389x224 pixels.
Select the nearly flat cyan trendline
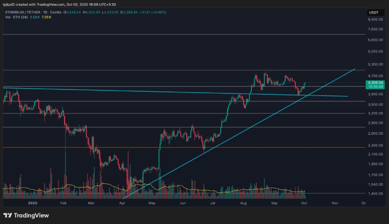[x=146, y=92]
